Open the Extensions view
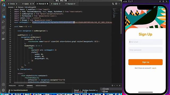 click(x=3, y=27)
